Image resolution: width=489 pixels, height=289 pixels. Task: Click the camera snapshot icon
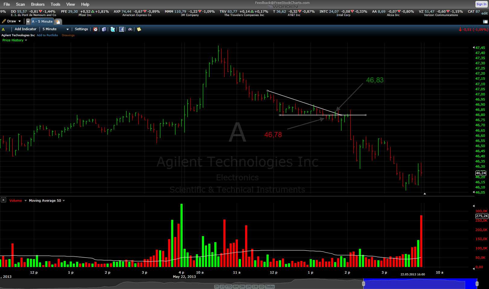point(130,29)
